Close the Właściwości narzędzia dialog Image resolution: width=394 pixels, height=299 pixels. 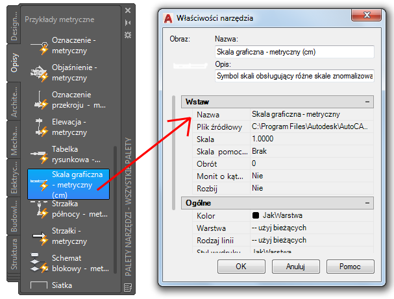coord(367,15)
